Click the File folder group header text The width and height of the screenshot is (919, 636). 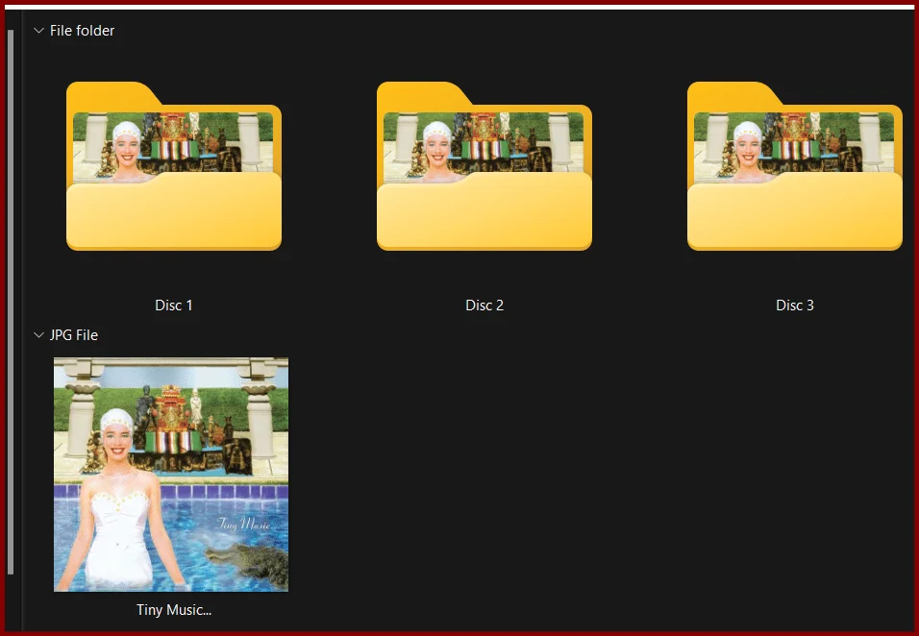click(82, 31)
